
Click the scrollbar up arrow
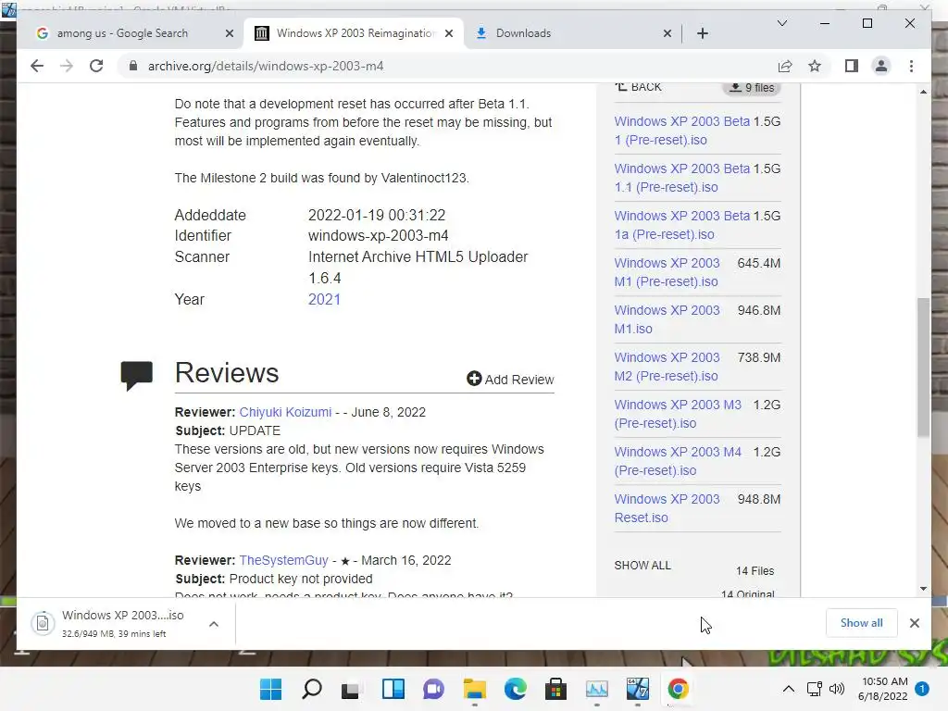(923, 92)
